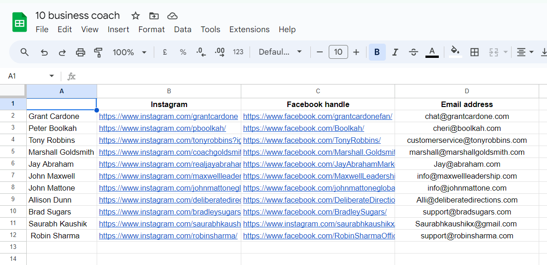Expand the name box dropdown arrow

[52, 76]
